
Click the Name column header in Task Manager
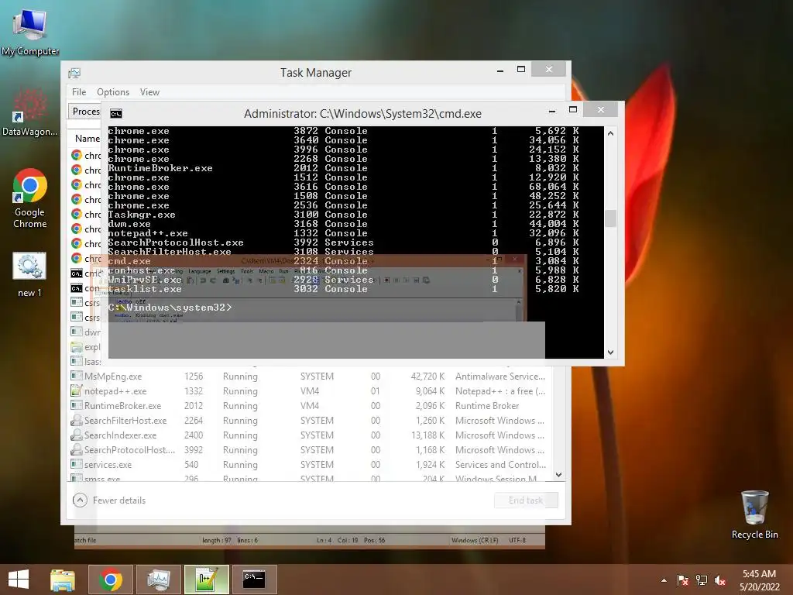(87, 139)
